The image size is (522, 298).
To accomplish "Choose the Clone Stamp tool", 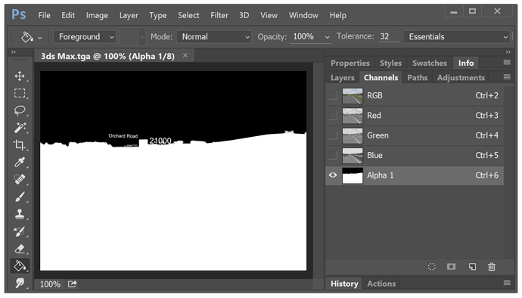I will pos(20,214).
